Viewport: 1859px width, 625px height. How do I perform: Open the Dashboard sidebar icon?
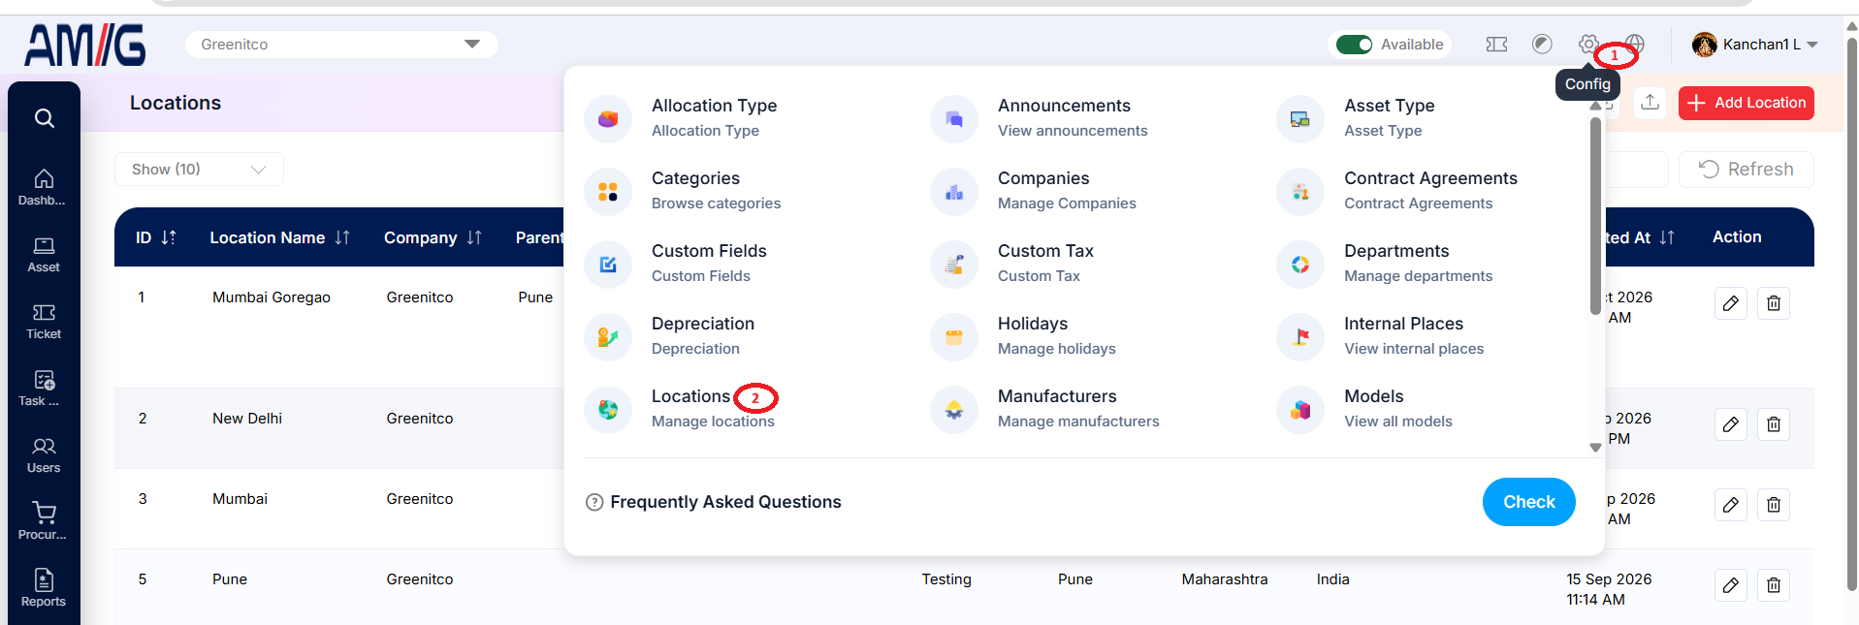click(44, 187)
